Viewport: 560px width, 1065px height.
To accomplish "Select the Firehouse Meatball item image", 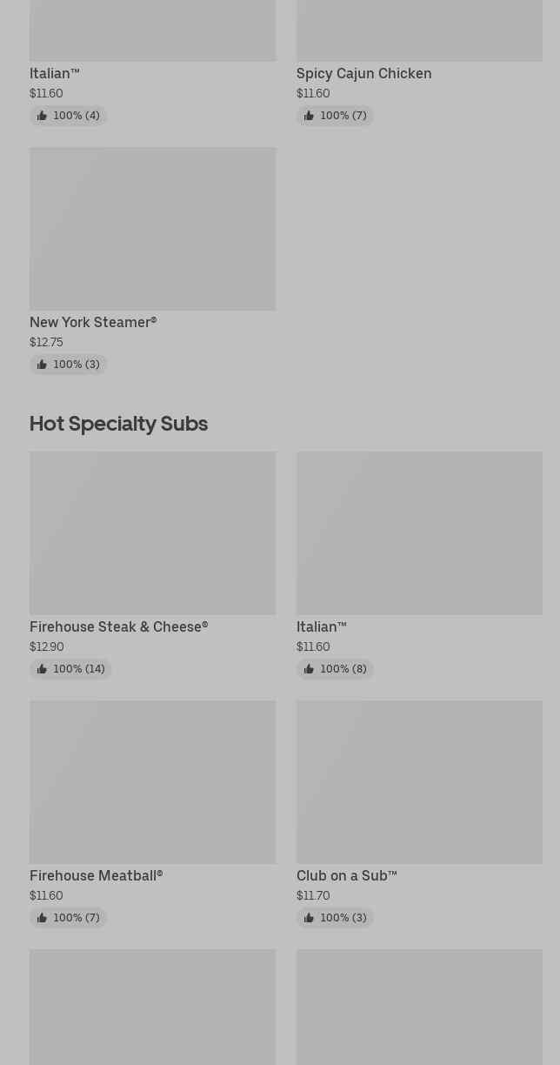I will 152,782.
